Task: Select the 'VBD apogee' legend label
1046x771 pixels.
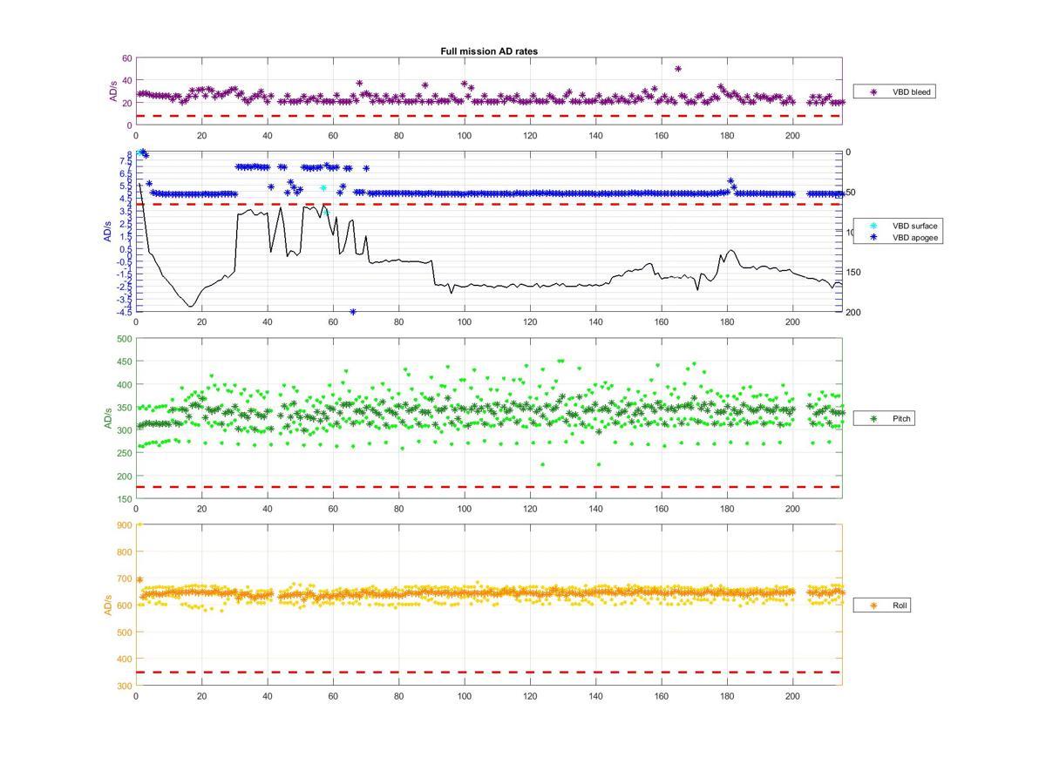Action: [914, 237]
